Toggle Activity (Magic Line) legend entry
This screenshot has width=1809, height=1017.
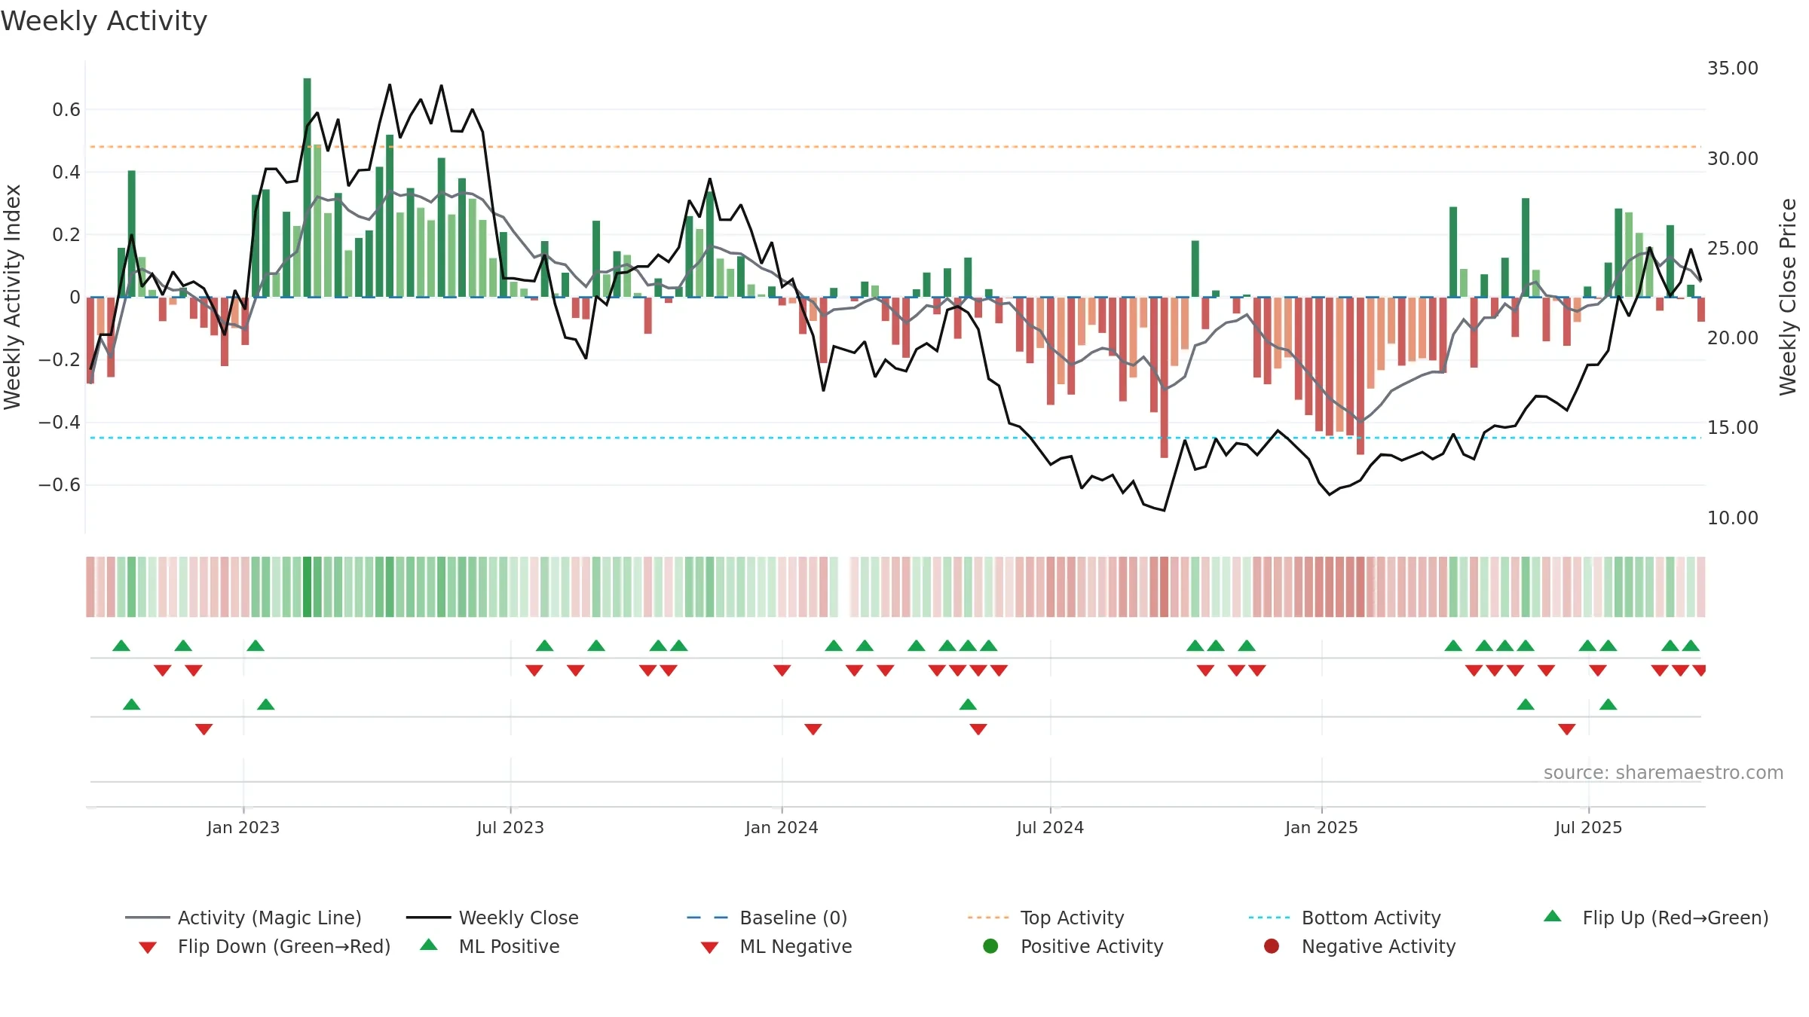coord(243,918)
